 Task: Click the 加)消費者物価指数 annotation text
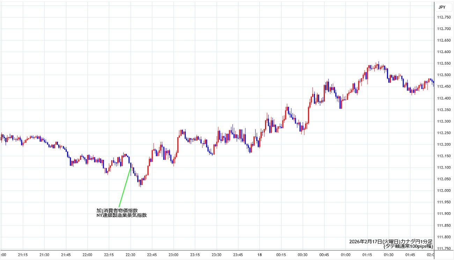point(117,210)
